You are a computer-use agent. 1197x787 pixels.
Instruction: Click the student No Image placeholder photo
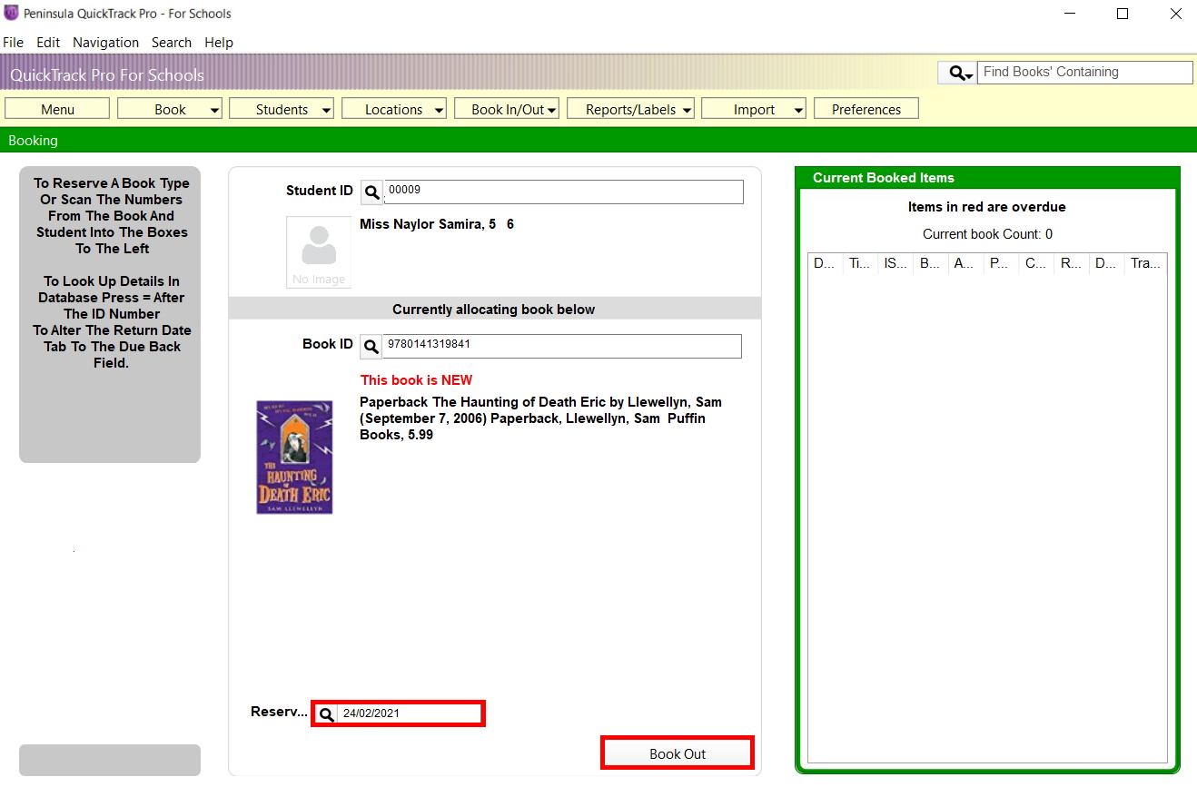coord(319,252)
